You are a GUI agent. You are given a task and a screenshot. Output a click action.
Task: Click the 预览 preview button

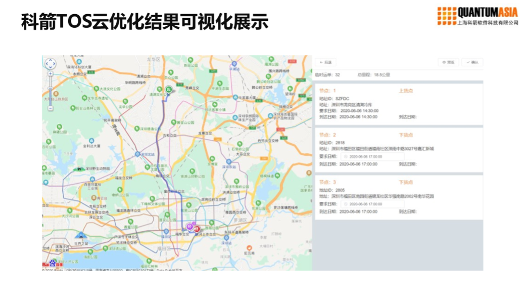[448, 62]
